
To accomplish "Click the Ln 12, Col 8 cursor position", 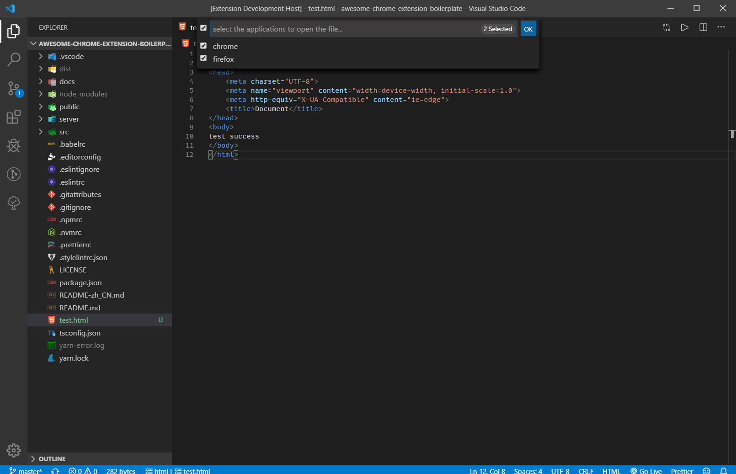I will point(487,471).
